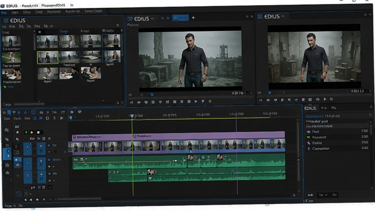Click the white square button above track headers

(x=38, y=132)
